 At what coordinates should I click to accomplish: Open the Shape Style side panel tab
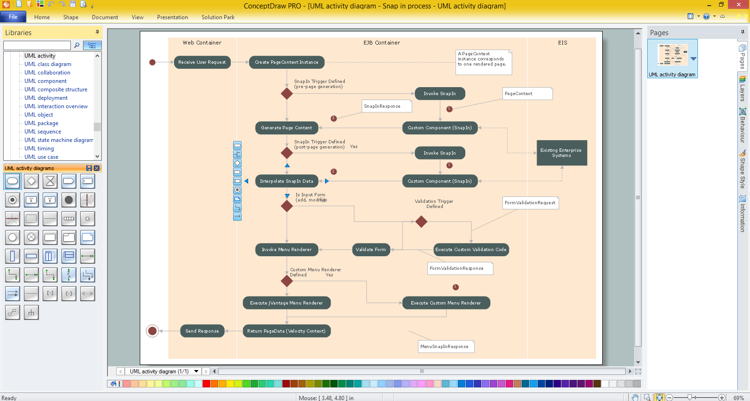(x=742, y=169)
